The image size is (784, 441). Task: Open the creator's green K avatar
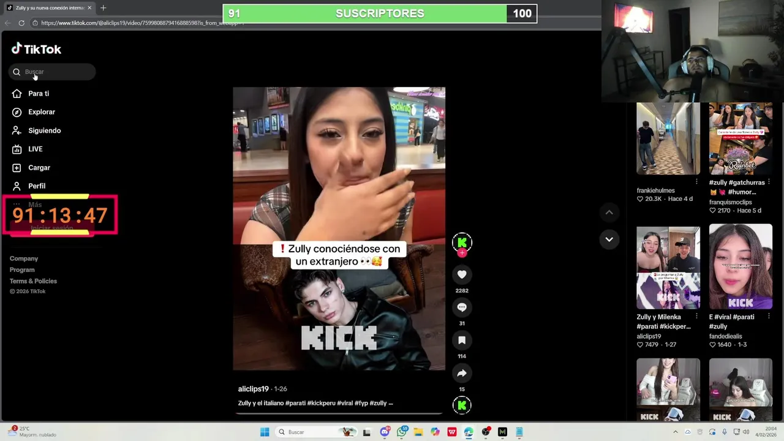(x=462, y=242)
